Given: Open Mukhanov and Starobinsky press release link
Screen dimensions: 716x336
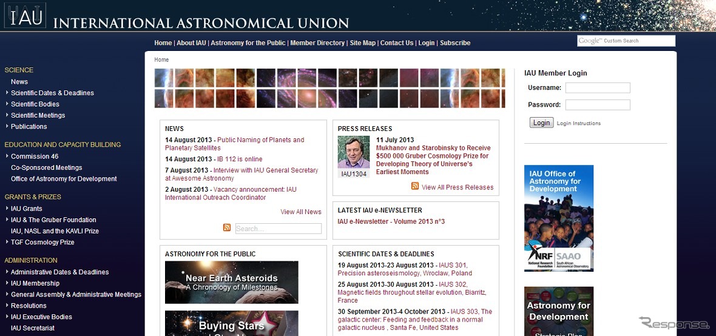Looking at the screenshot, I should pos(433,160).
